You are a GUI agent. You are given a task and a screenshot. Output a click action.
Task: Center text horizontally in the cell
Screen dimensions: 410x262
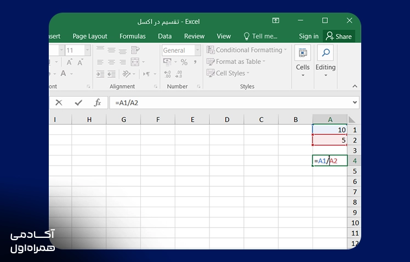(111, 62)
